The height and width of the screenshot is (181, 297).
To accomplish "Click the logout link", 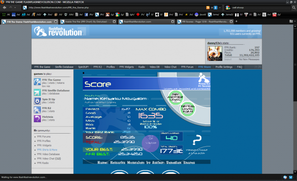I will 228,59.
